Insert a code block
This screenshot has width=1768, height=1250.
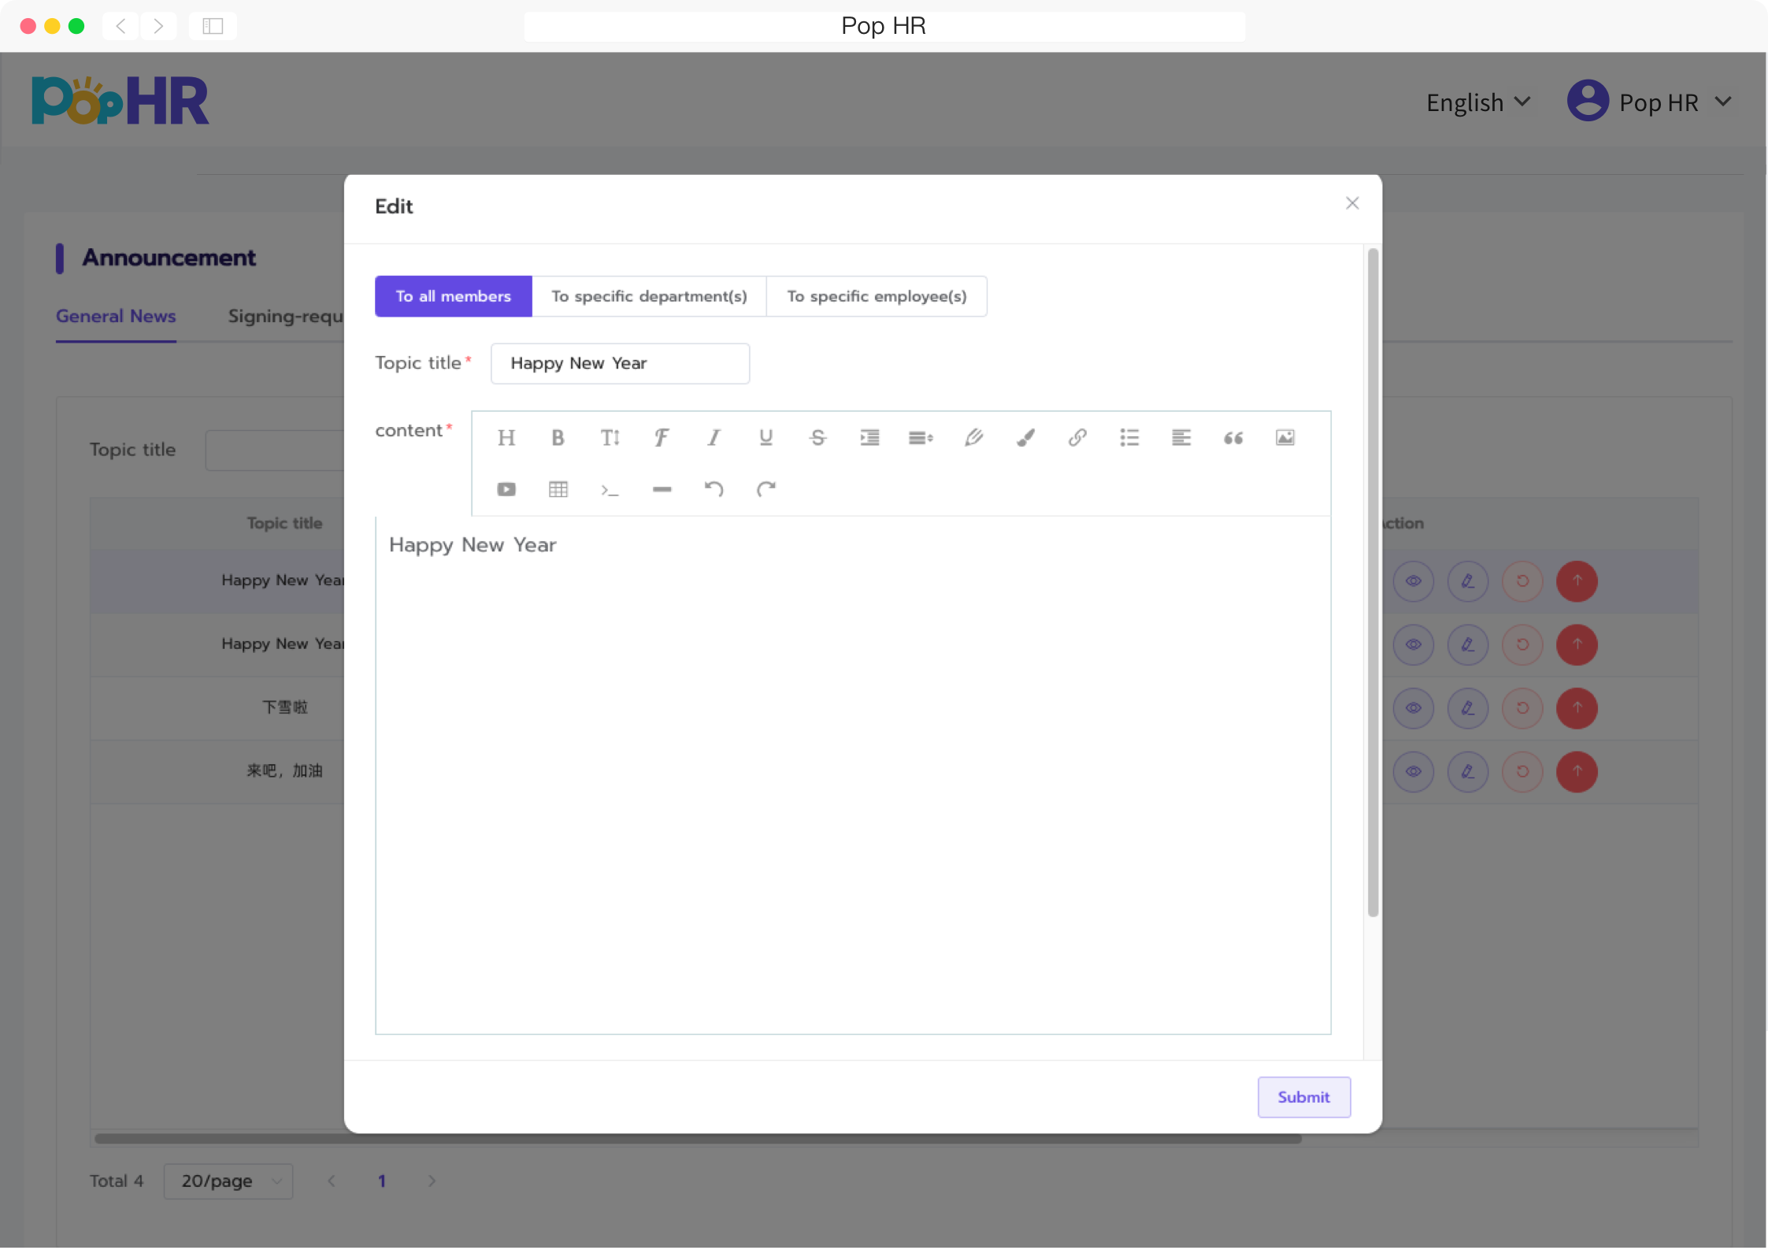pyautogui.click(x=610, y=490)
